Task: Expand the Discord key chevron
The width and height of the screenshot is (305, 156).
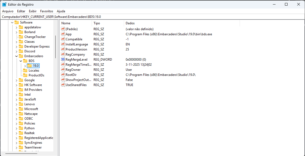Action: click(17, 51)
